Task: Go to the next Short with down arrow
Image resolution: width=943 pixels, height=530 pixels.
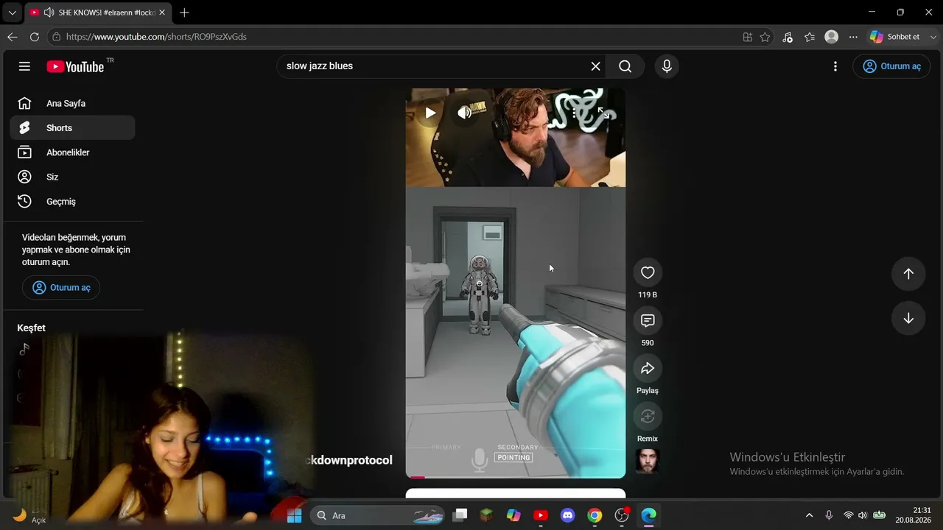Action: (908, 318)
